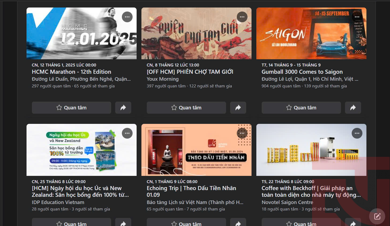Click date T7, 14 THÁNG 9 - 15 THÁNG 9
390x226 pixels.
pos(291,65)
